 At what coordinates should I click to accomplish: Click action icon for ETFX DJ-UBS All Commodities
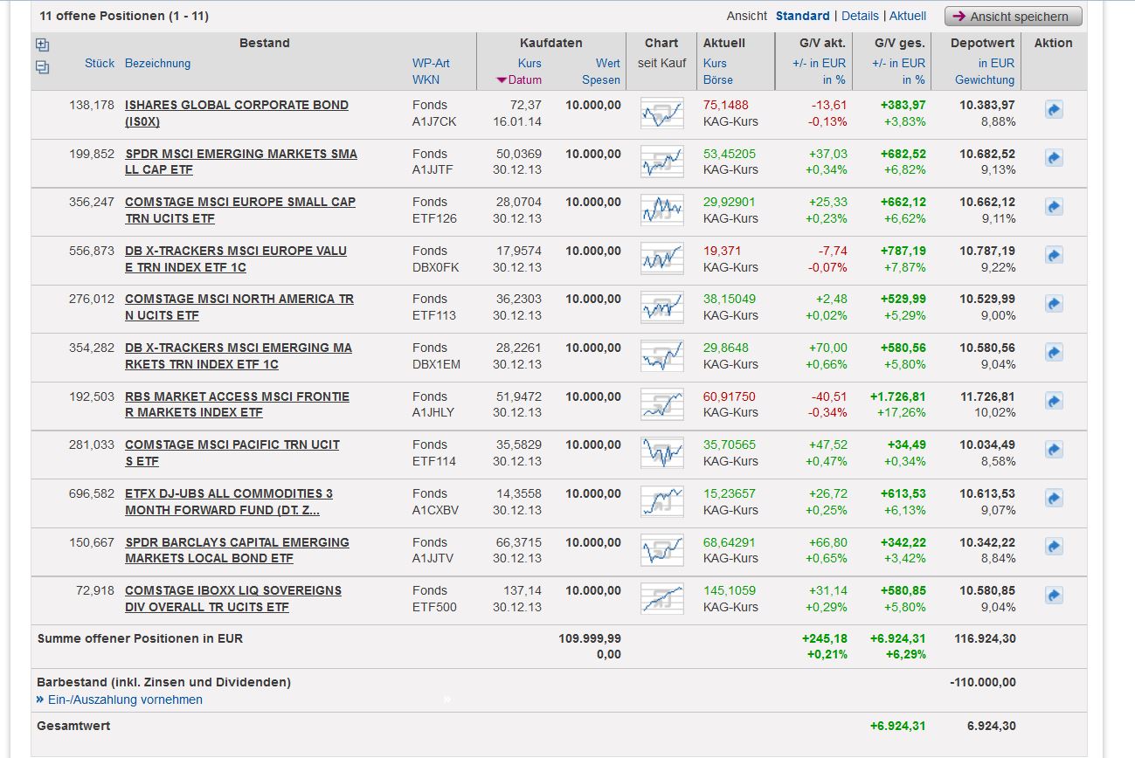click(1054, 499)
